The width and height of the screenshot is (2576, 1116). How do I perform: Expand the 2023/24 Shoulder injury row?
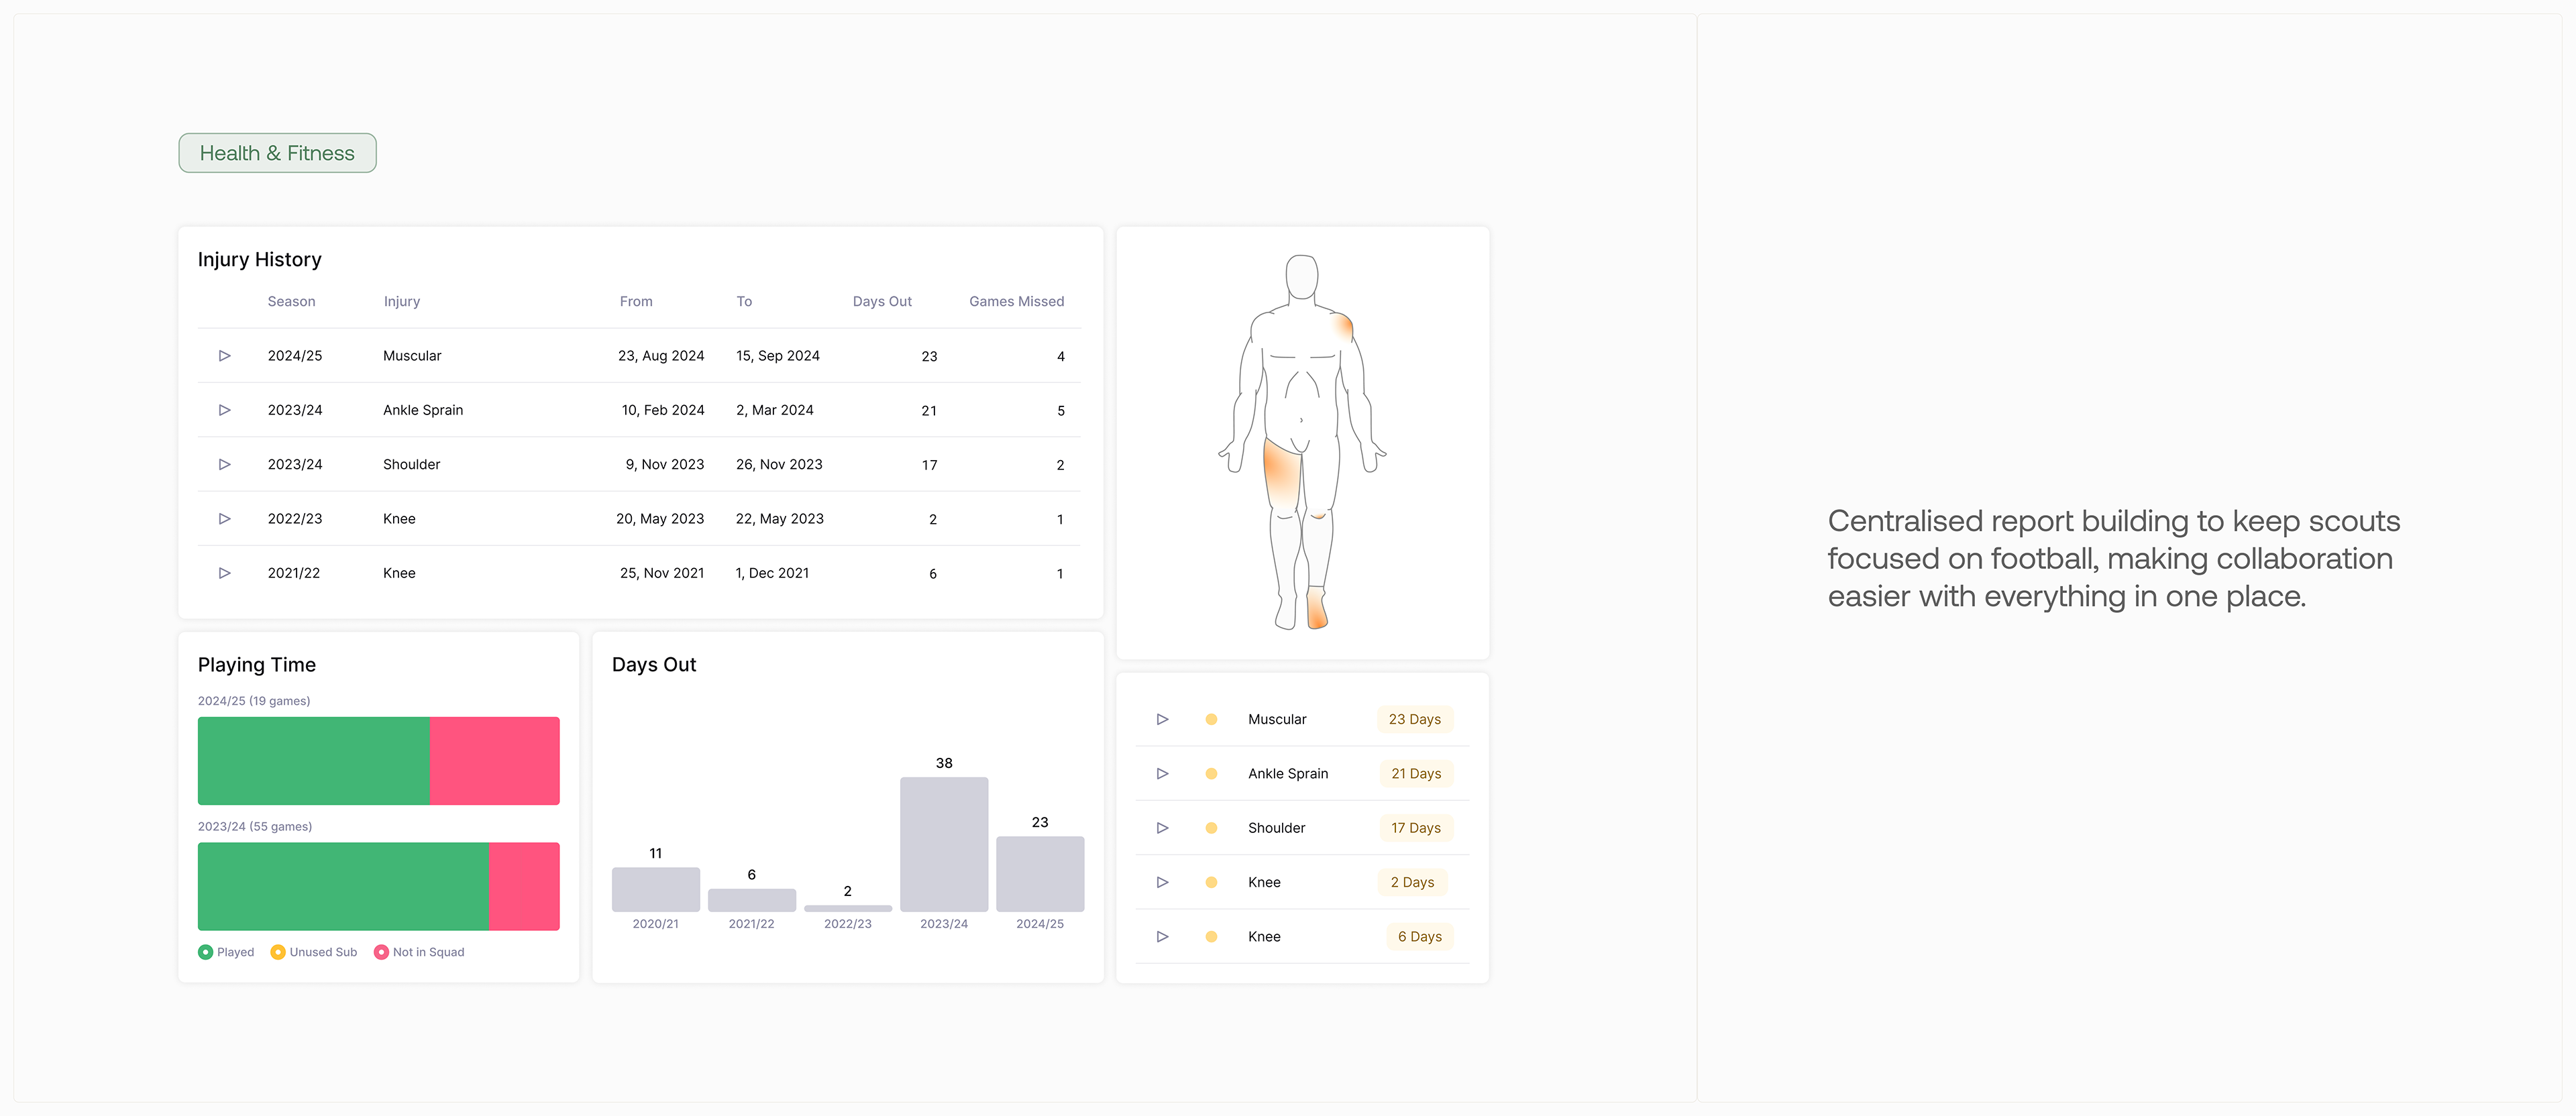(x=225, y=464)
